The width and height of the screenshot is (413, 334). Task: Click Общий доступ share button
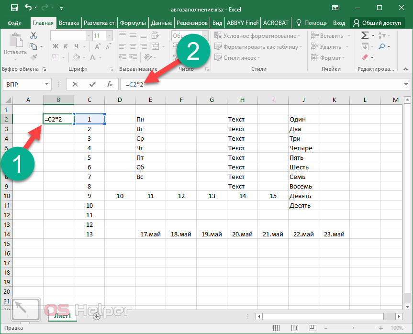point(377,23)
